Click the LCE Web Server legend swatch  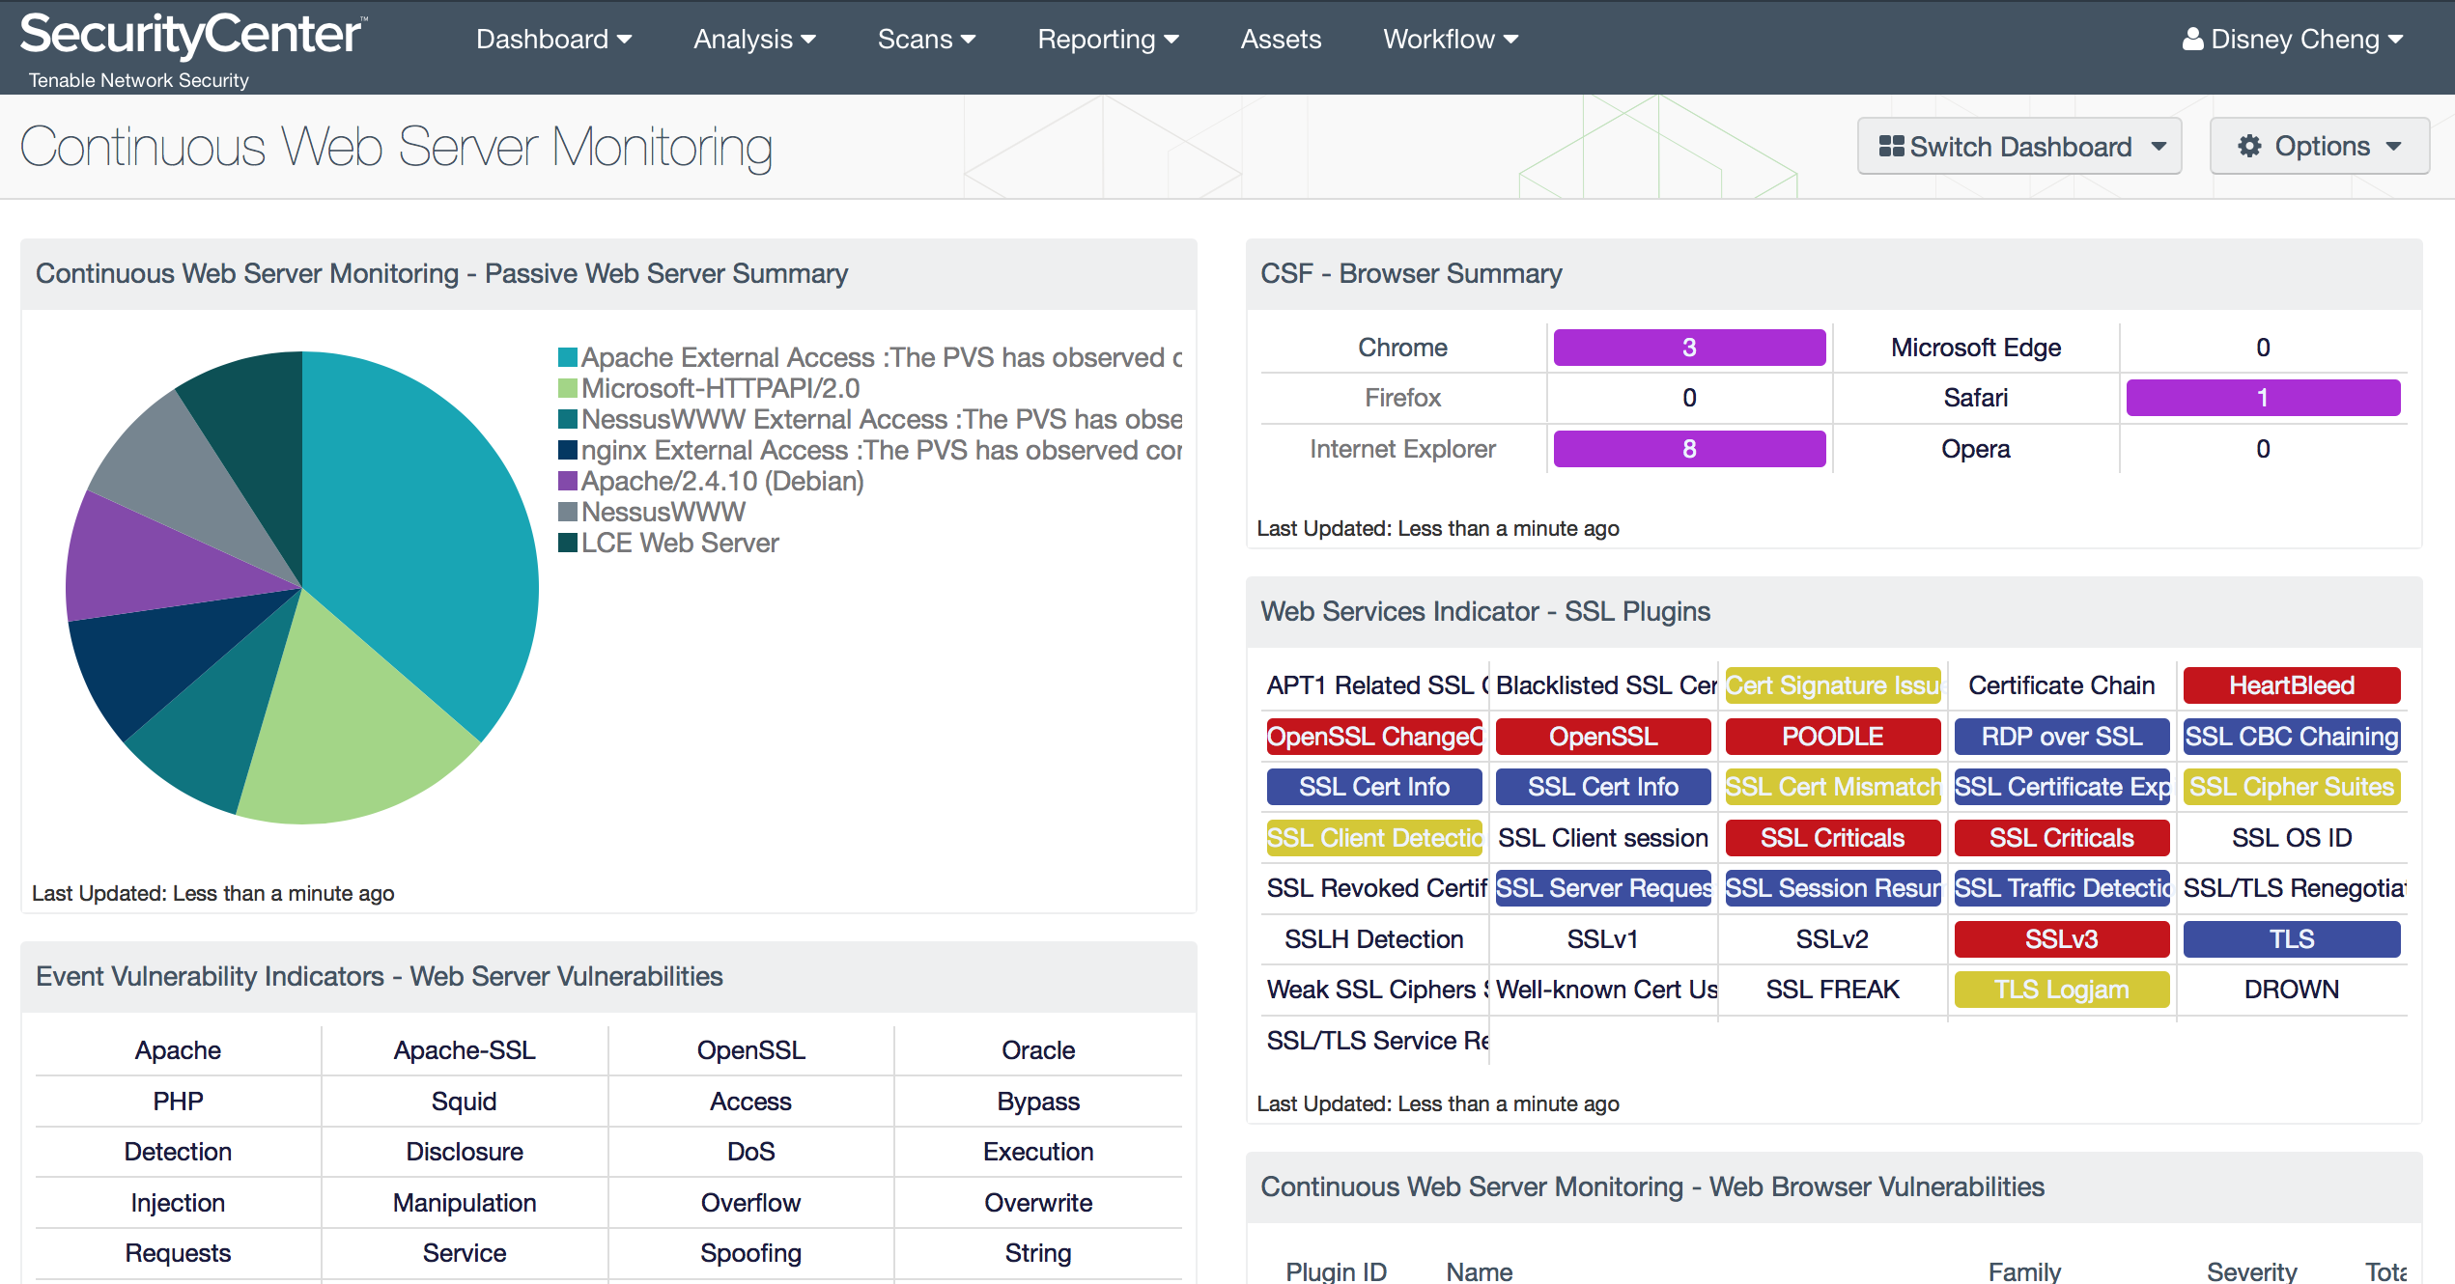click(568, 543)
